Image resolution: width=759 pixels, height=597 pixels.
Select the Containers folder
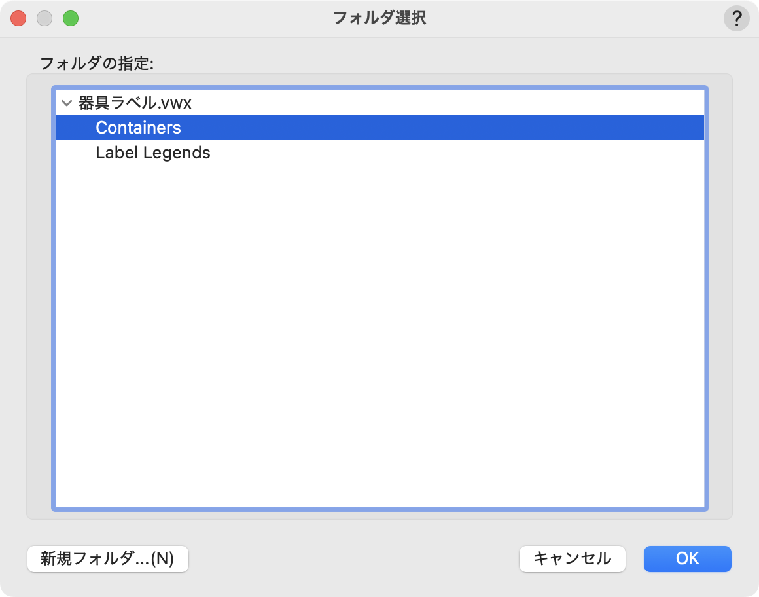point(138,128)
